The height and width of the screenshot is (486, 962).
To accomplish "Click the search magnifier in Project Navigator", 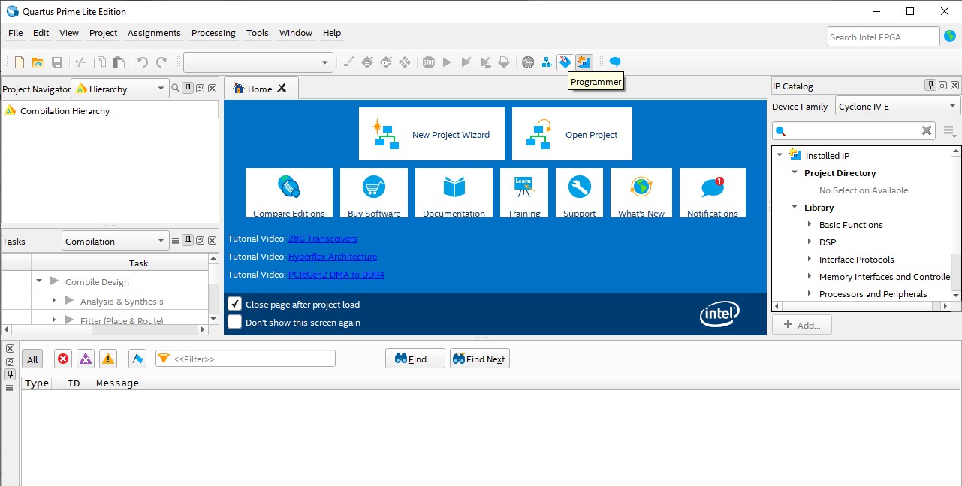I will (x=176, y=88).
